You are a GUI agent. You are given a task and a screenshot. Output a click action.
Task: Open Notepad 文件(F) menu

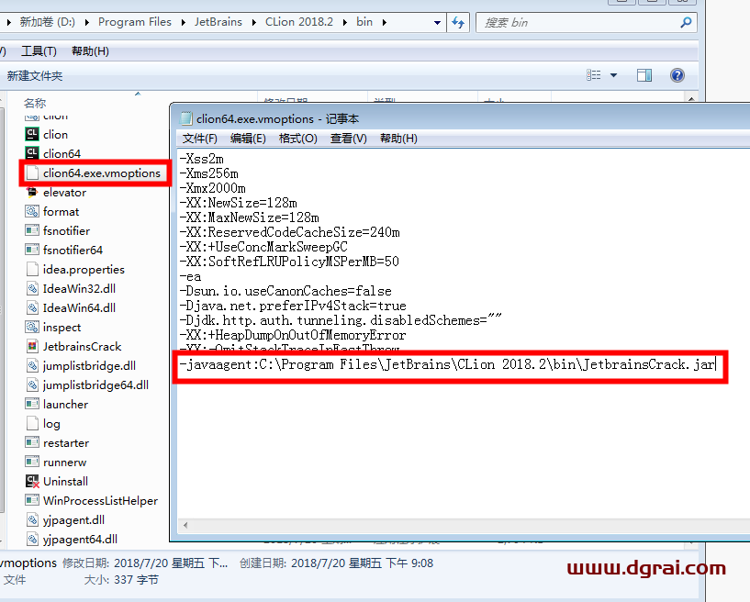click(x=199, y=139)
